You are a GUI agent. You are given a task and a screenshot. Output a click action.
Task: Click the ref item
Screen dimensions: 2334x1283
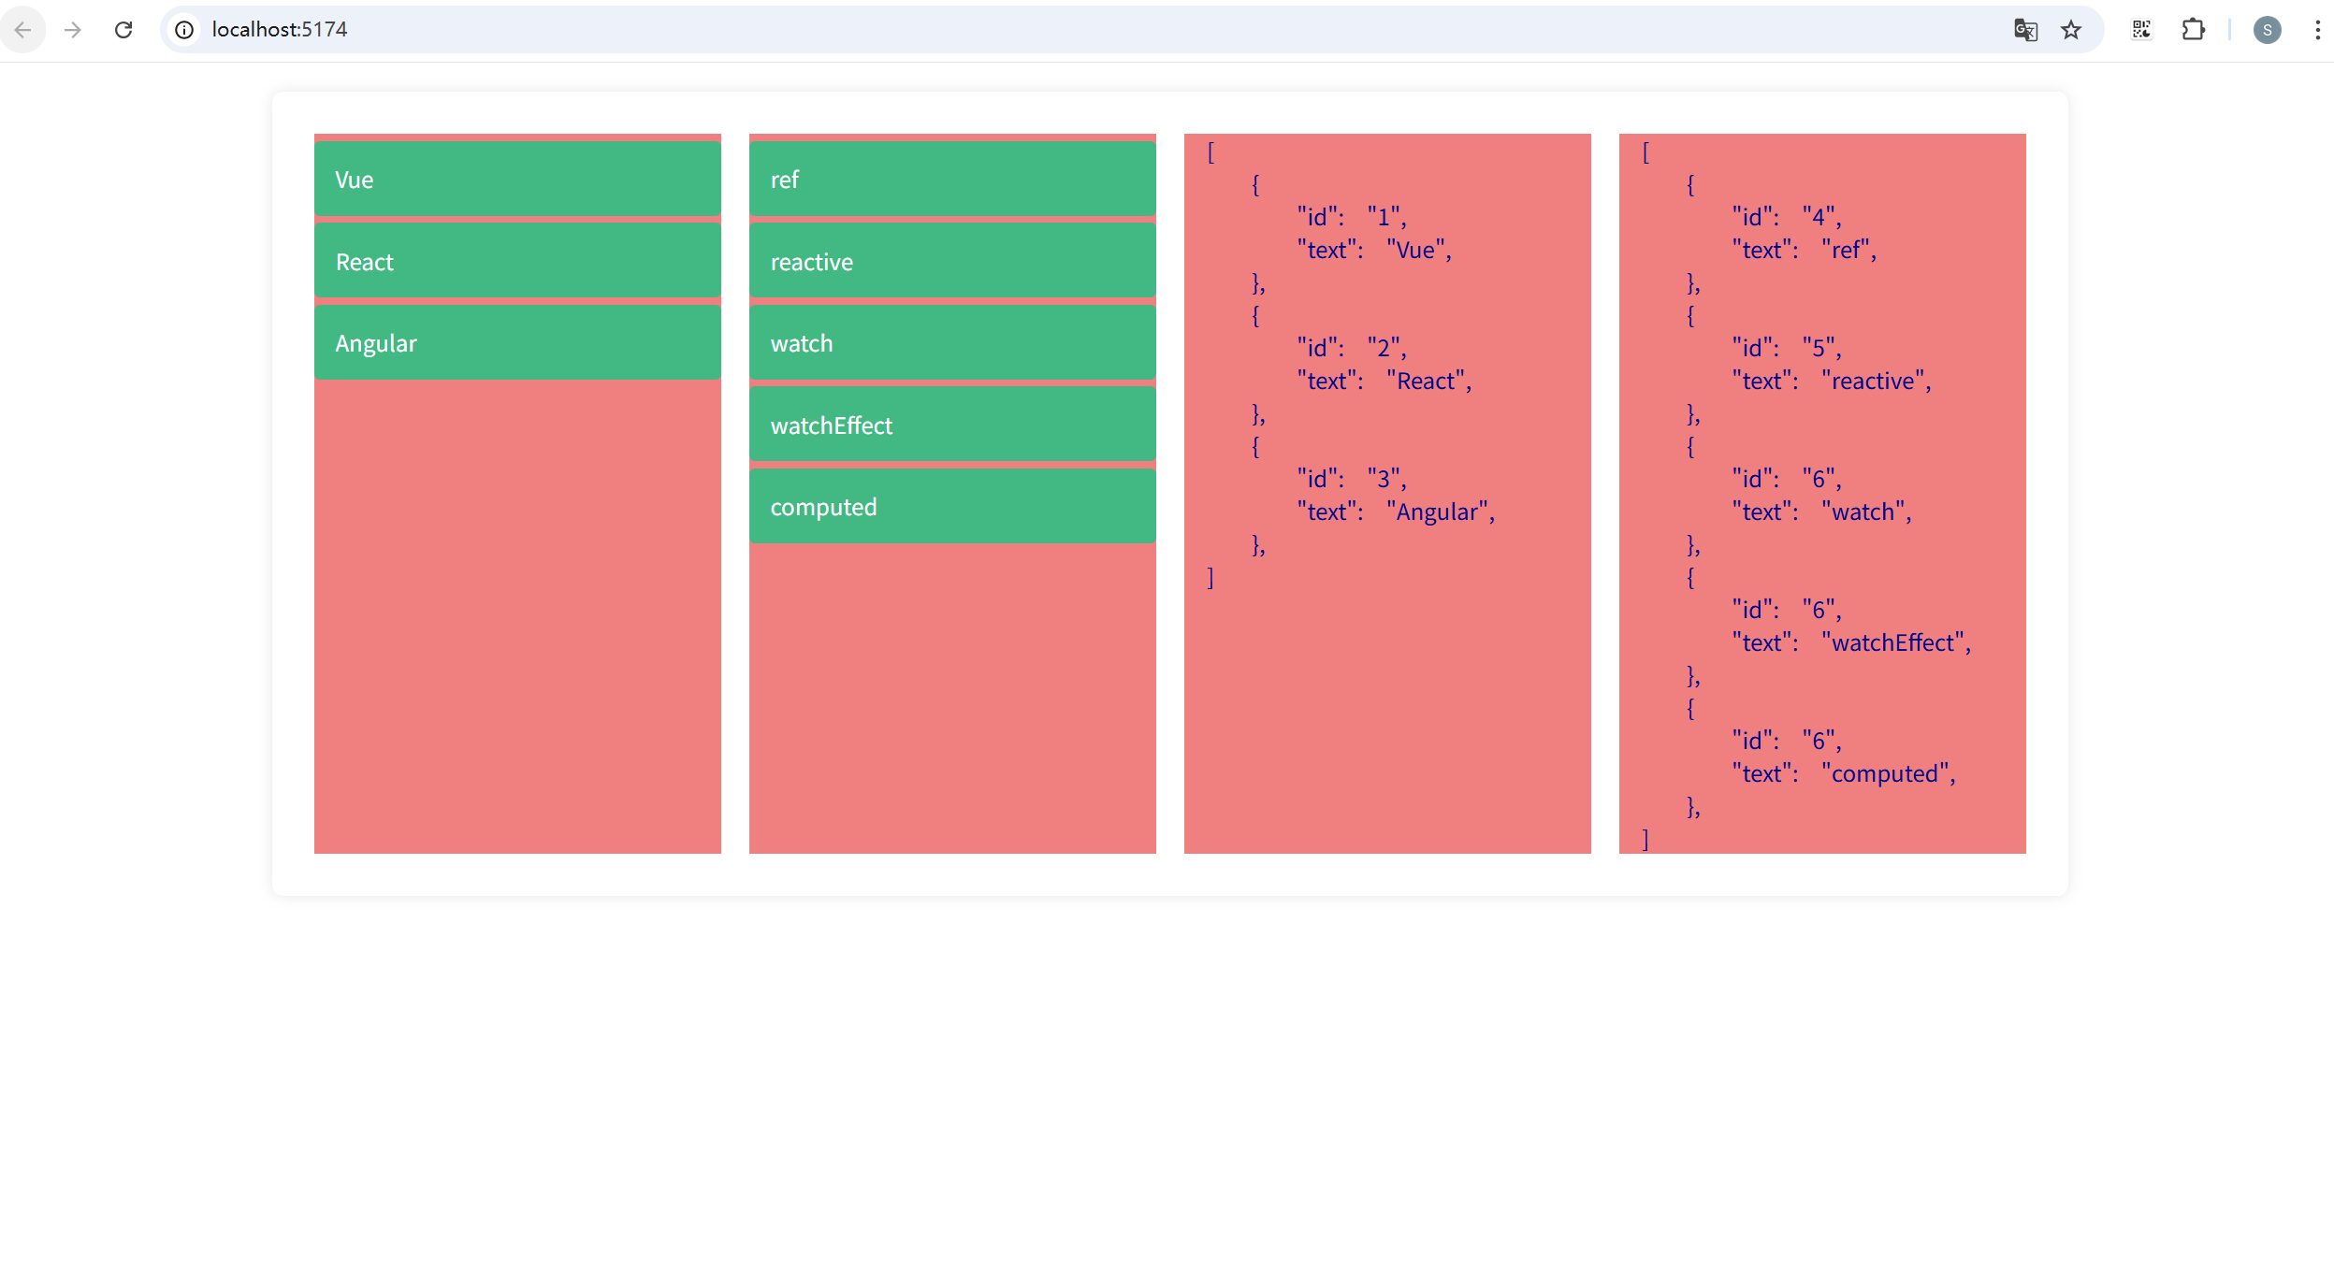click(952, 180)
